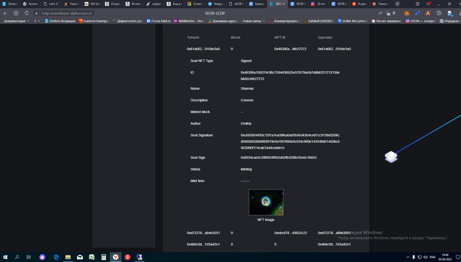Reload the page with the refresh icon

tap(27, 13)
